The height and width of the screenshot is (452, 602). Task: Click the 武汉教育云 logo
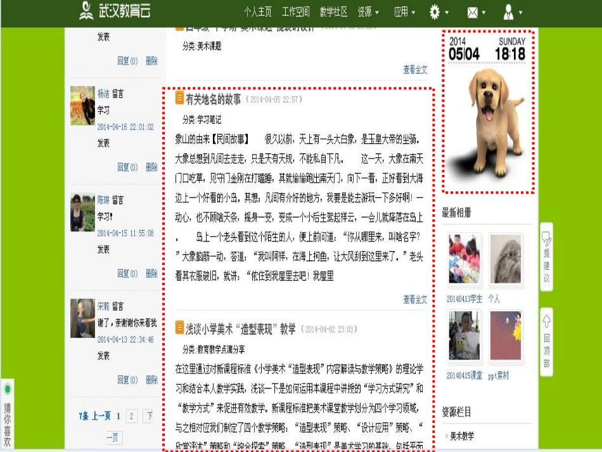(x=115, y=11)
